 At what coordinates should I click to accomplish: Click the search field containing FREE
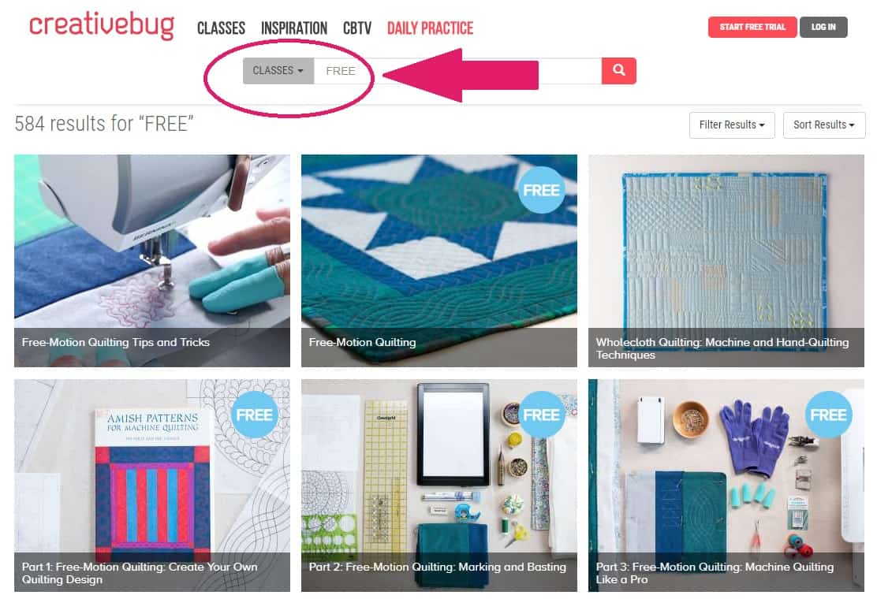point(457,70)
